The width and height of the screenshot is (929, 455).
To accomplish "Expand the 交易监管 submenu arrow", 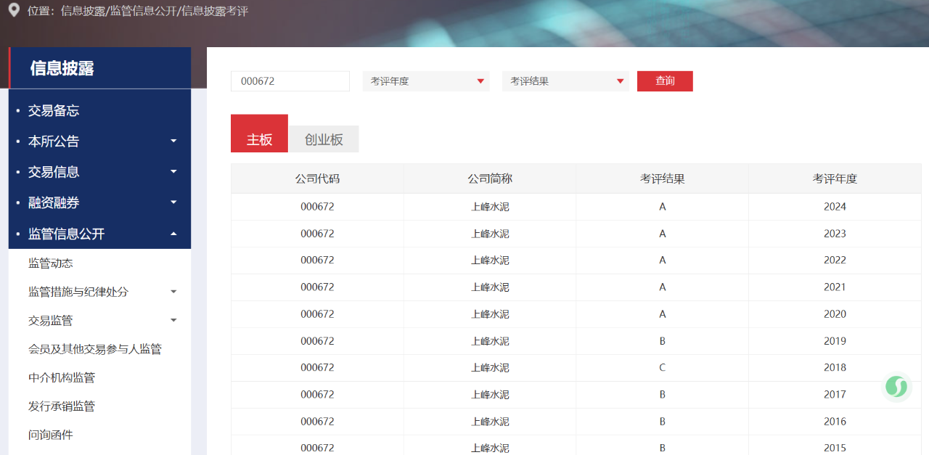I will click(x=173, y=320).
